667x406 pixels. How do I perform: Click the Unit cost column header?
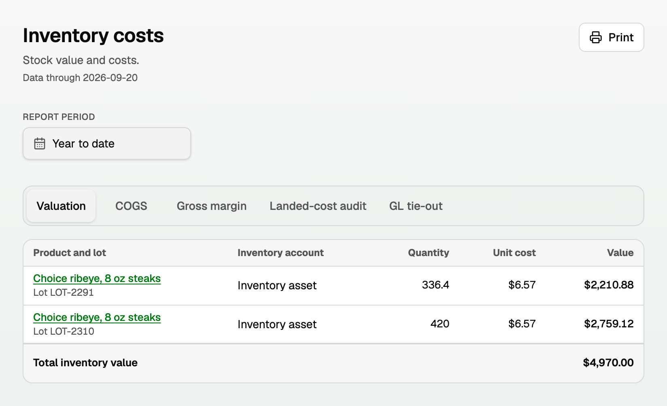coord(514,253)
